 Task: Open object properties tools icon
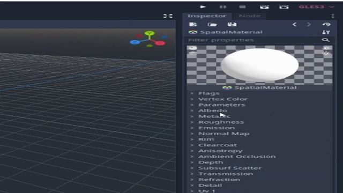[326, 32]
